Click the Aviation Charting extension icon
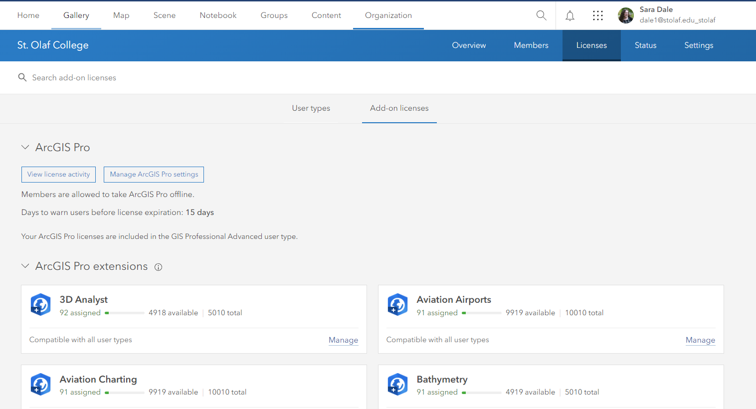 tap(40, 384)
